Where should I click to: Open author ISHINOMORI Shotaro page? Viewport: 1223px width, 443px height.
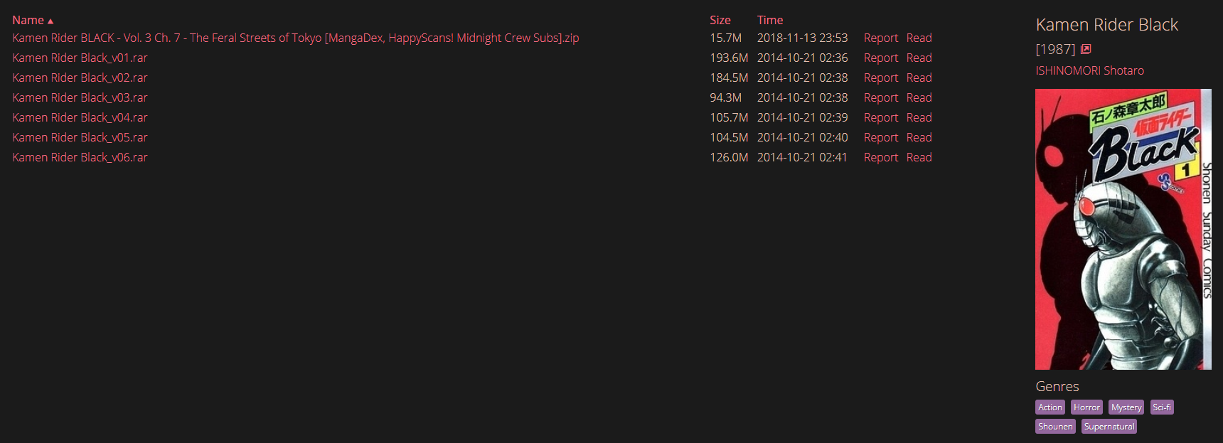pos(1089,70)
